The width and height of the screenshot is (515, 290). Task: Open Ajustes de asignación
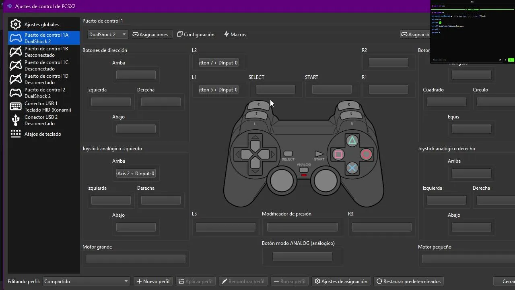point(341,282)
